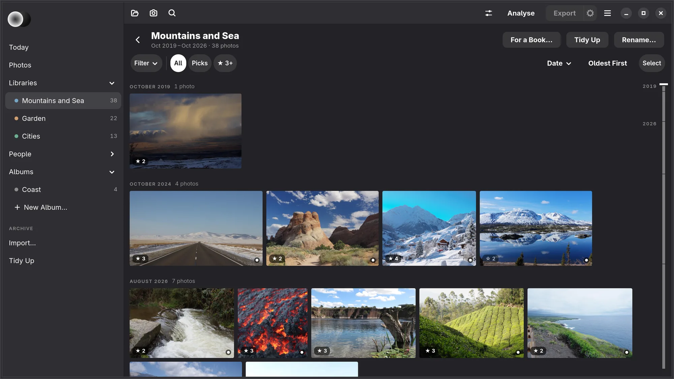Open Photos in the sidebar
Image resolution: width=674 pixels, height=379 pixels.
(x=20, y=65)
